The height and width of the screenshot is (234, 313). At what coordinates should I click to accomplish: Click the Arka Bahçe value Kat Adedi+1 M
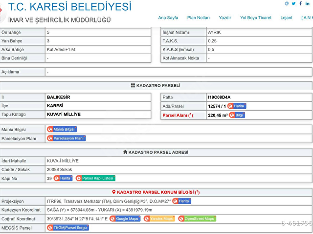pyautogui.click(x=61, y=50)
